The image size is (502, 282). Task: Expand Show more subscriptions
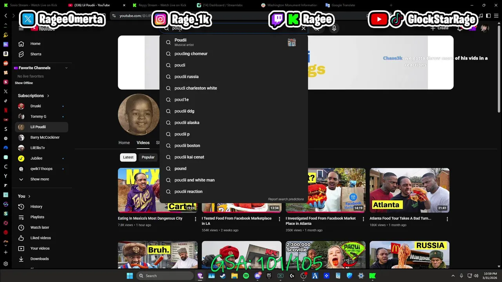point(41,179)
